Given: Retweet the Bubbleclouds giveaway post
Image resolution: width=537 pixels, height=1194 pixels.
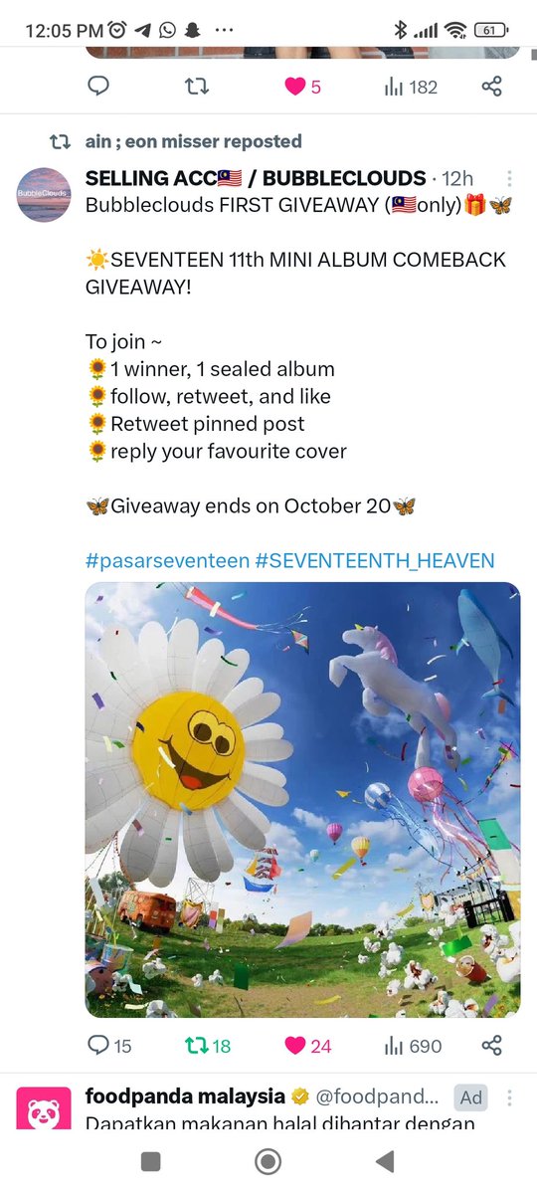Looking at the screenshot, I should click(208, 1046).
